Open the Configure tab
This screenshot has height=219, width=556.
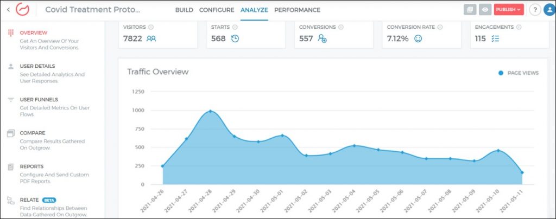217,10
